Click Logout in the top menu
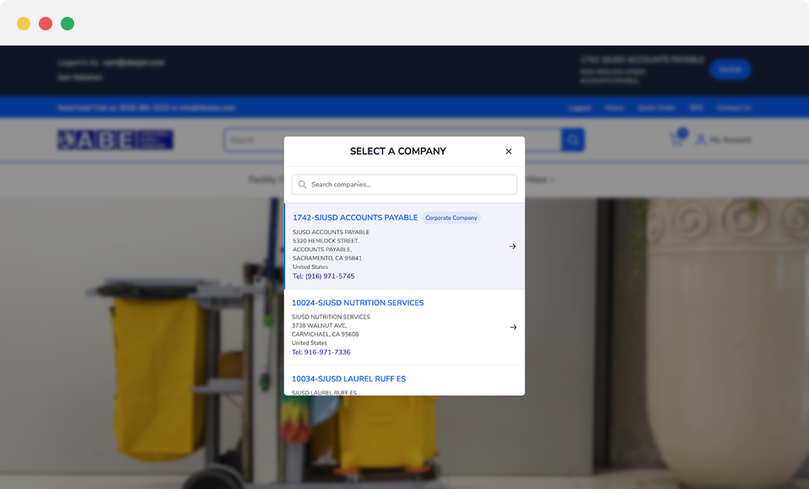Screen dimensions: 809x489 580,108
